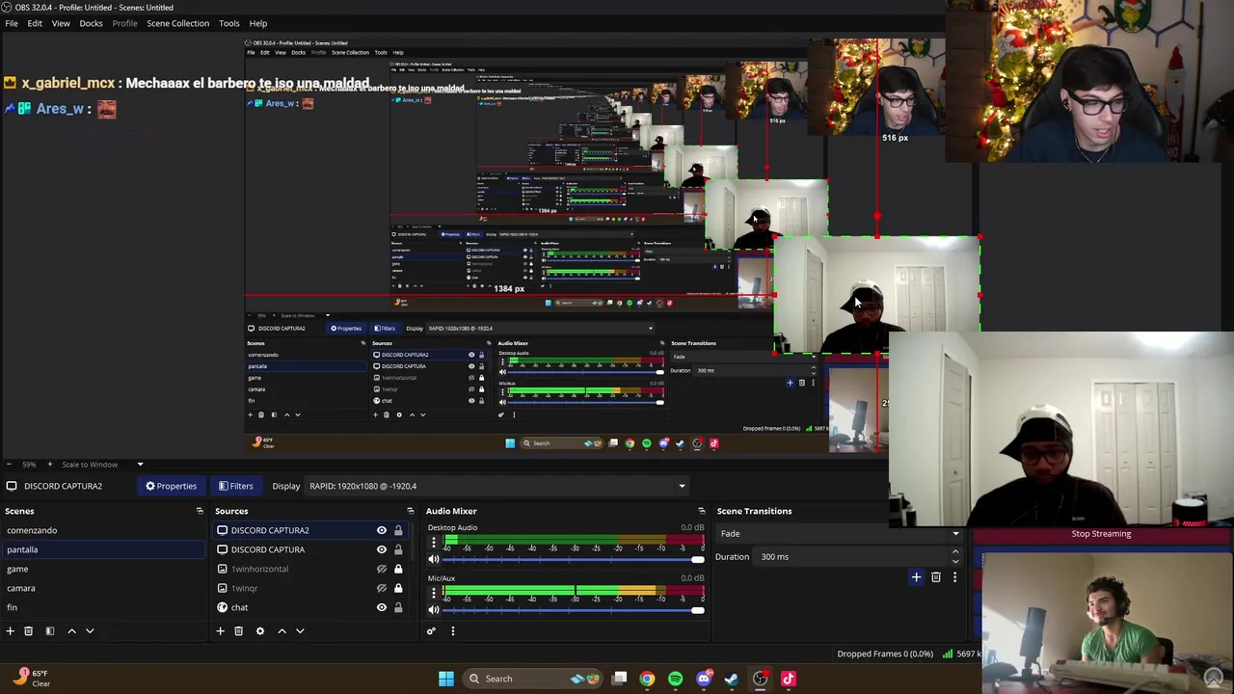Add a new source with plus icon
The height and width of the screenshot is (694, 1234).
pyautogui.click(x=220, y=631)
